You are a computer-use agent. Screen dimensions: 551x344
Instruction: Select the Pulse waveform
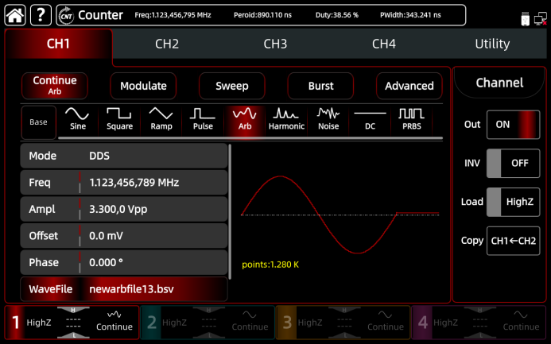pos(203,119)
